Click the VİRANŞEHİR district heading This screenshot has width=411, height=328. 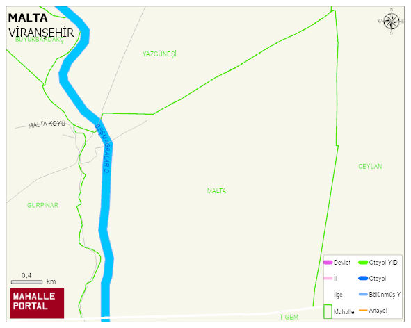tap(41, 33)
